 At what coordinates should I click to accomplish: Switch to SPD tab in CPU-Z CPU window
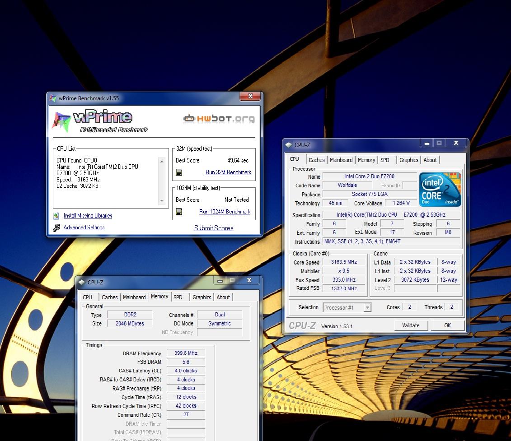385,160
